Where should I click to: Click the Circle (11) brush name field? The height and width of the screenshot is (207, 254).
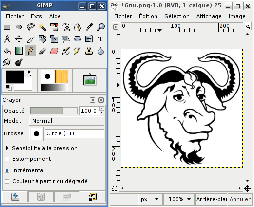pos(75,133)
